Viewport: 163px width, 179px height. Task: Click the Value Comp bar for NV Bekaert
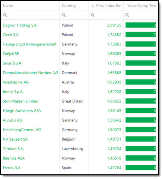[x=141, y=139]
